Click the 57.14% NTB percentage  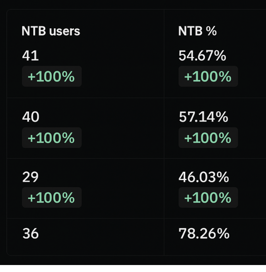(x=203, y=117)
